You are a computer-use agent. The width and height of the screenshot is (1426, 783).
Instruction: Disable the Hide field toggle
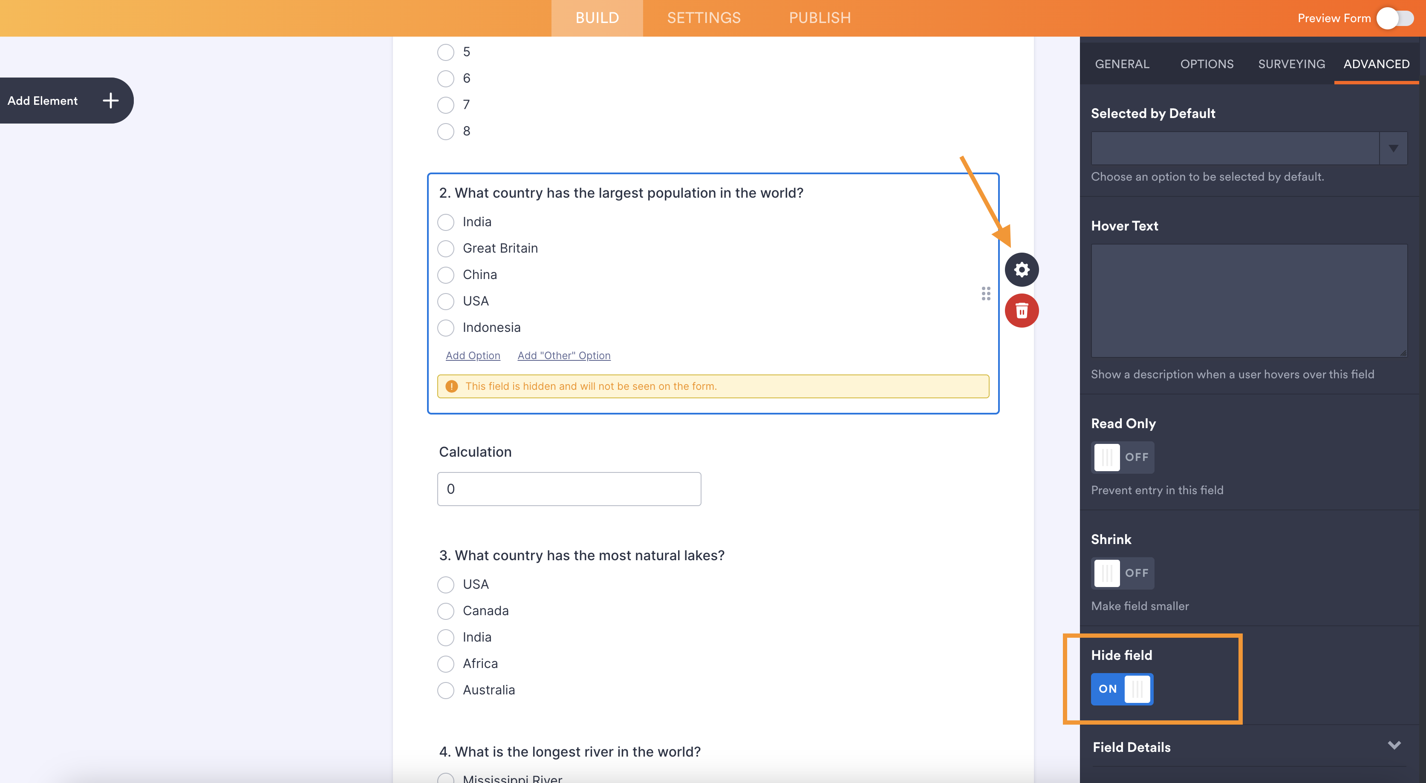tap(1121, 688)
